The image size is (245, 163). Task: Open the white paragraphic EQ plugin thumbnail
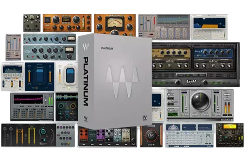pos(12,77)
